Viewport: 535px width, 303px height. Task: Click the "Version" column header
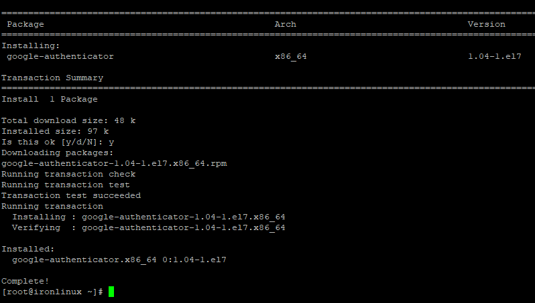[486, 24]
